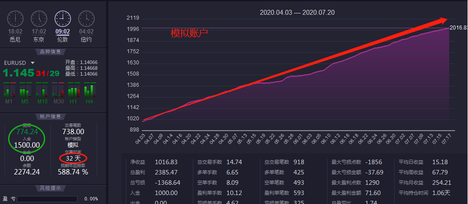Viewport: 468px width, 204px height.
Task: Click the 净收益 value 1016.83
Action: point(166,162)
